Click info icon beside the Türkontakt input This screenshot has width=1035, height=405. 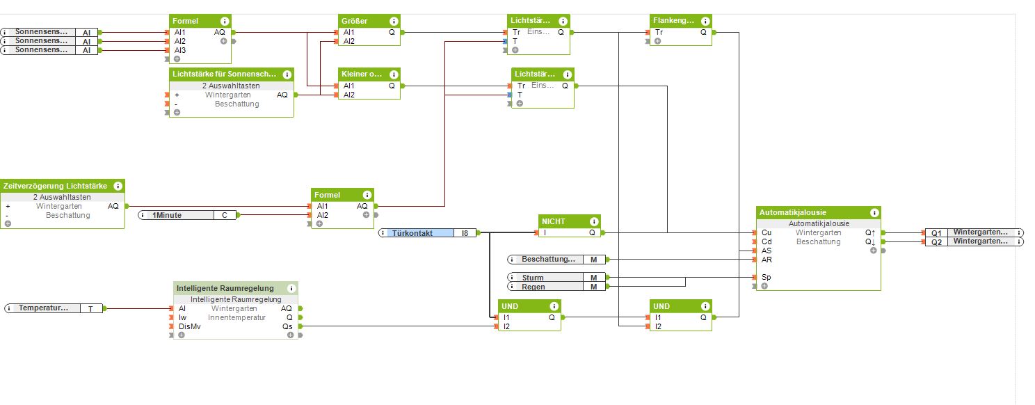click(383, 233)
